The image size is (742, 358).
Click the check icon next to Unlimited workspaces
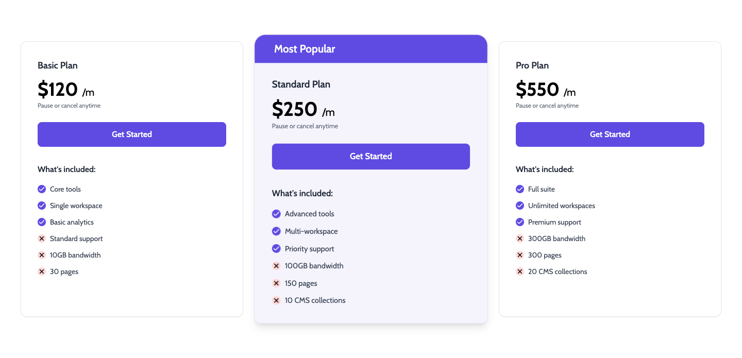pos(520,206)
